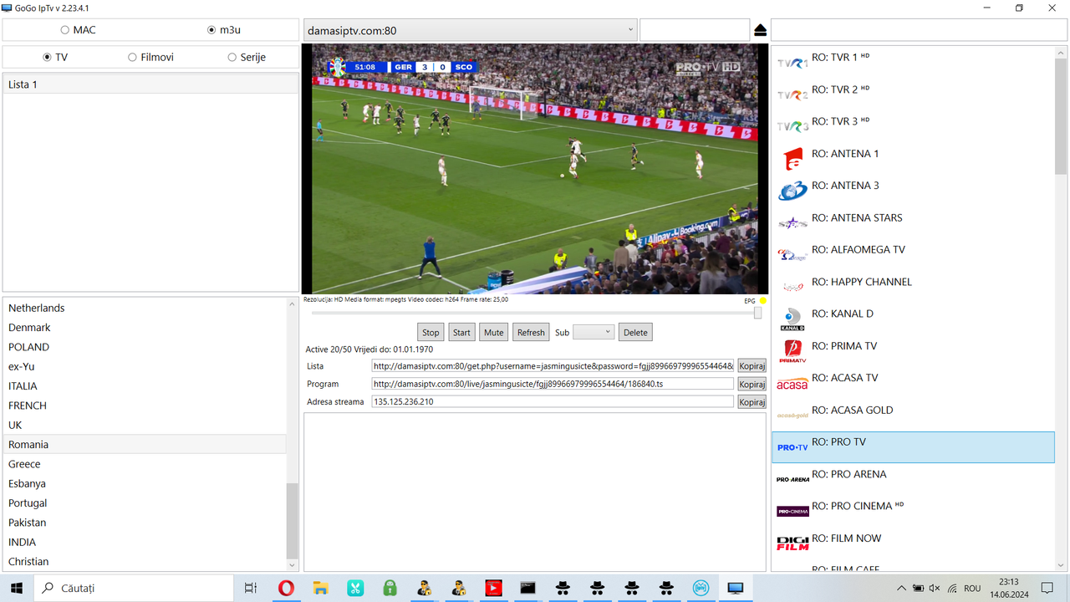Click the Start playback button
1070x602 pixels.
pyautogui.click(x=461, y=332)
